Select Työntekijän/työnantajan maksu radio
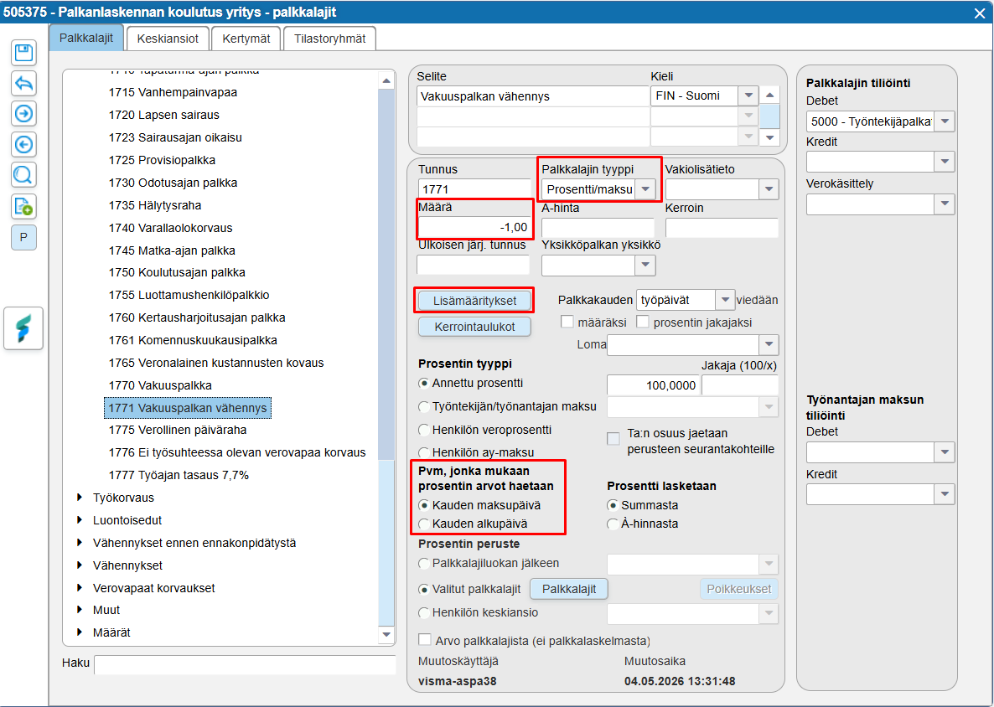 click(x=424, y=407)
